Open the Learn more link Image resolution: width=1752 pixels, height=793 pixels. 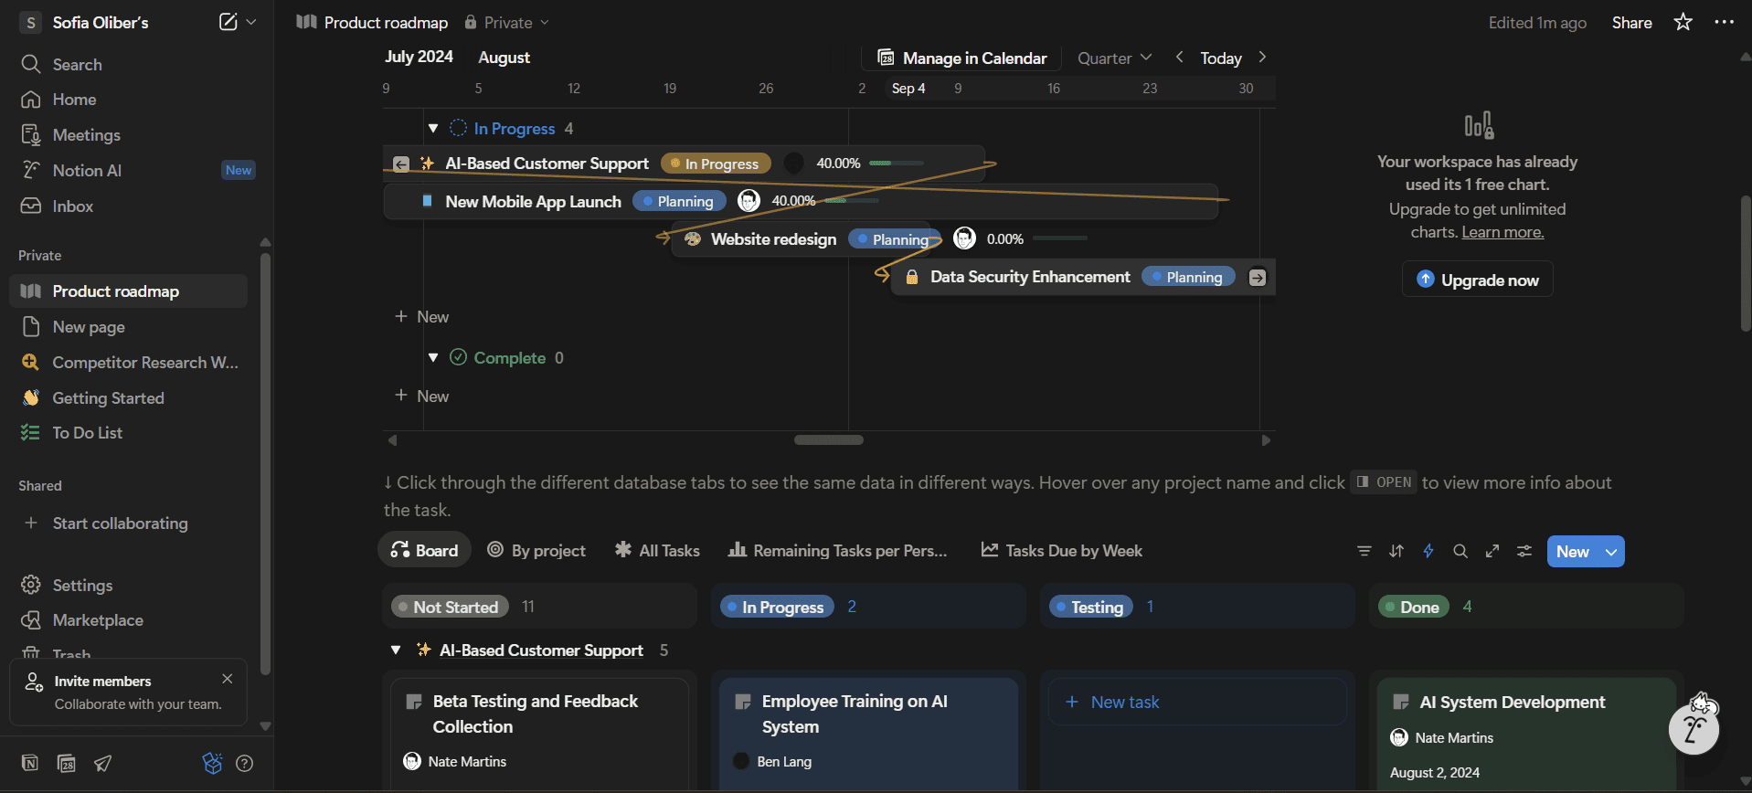(x=1502, y=232)
